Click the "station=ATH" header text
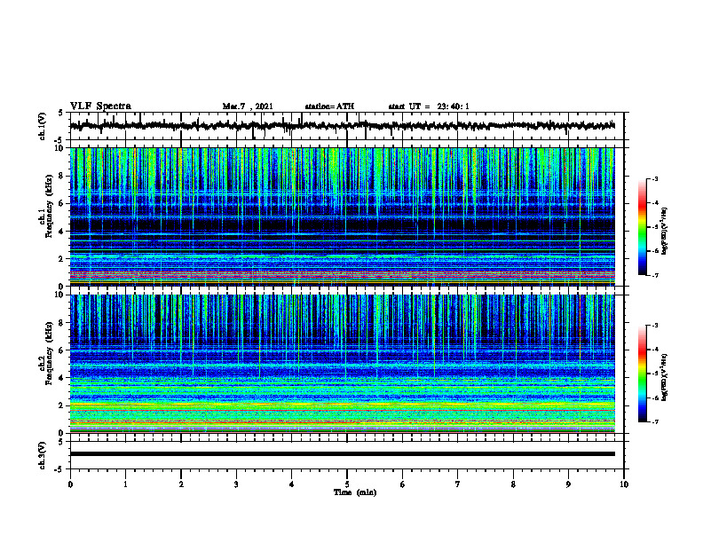This screenshot has height=543, width=703. [329, 106]
